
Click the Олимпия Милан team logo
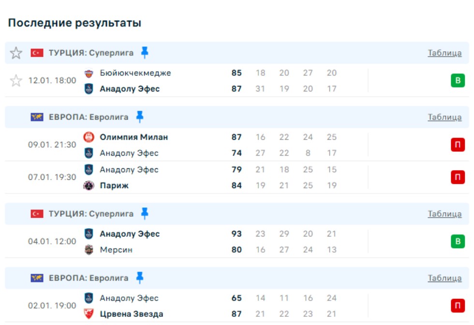click(89, 137)
